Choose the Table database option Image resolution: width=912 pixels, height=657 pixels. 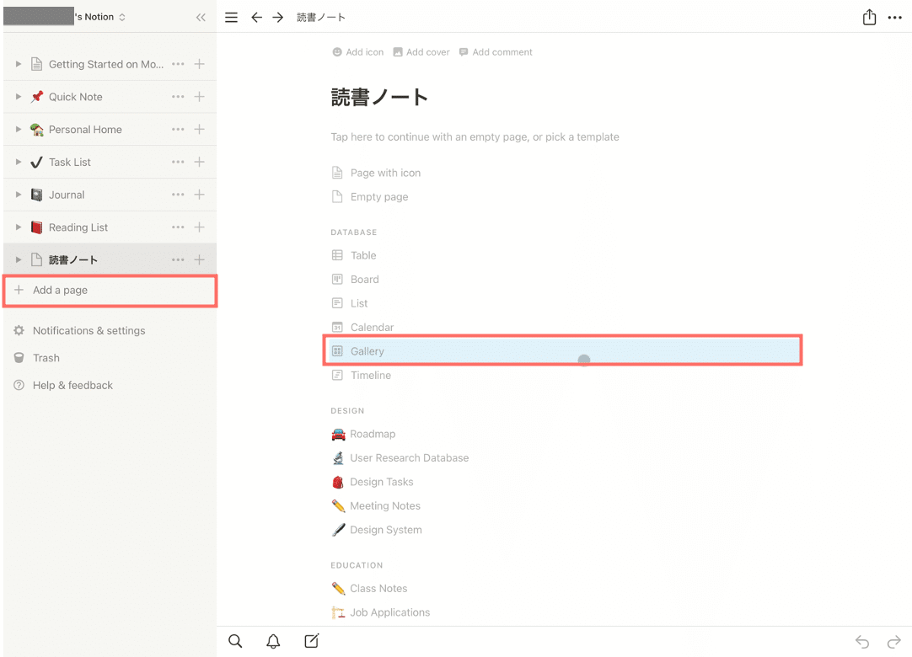click(x=363, y=255)
